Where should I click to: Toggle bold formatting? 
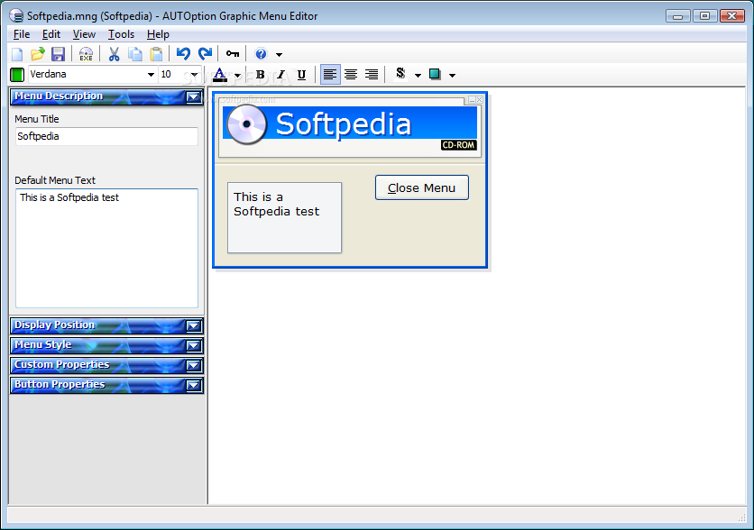260,75
